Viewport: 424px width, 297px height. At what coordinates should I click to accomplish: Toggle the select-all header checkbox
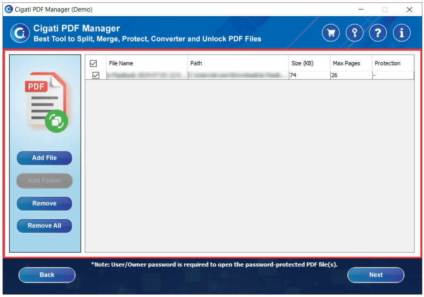coord(93,63)
